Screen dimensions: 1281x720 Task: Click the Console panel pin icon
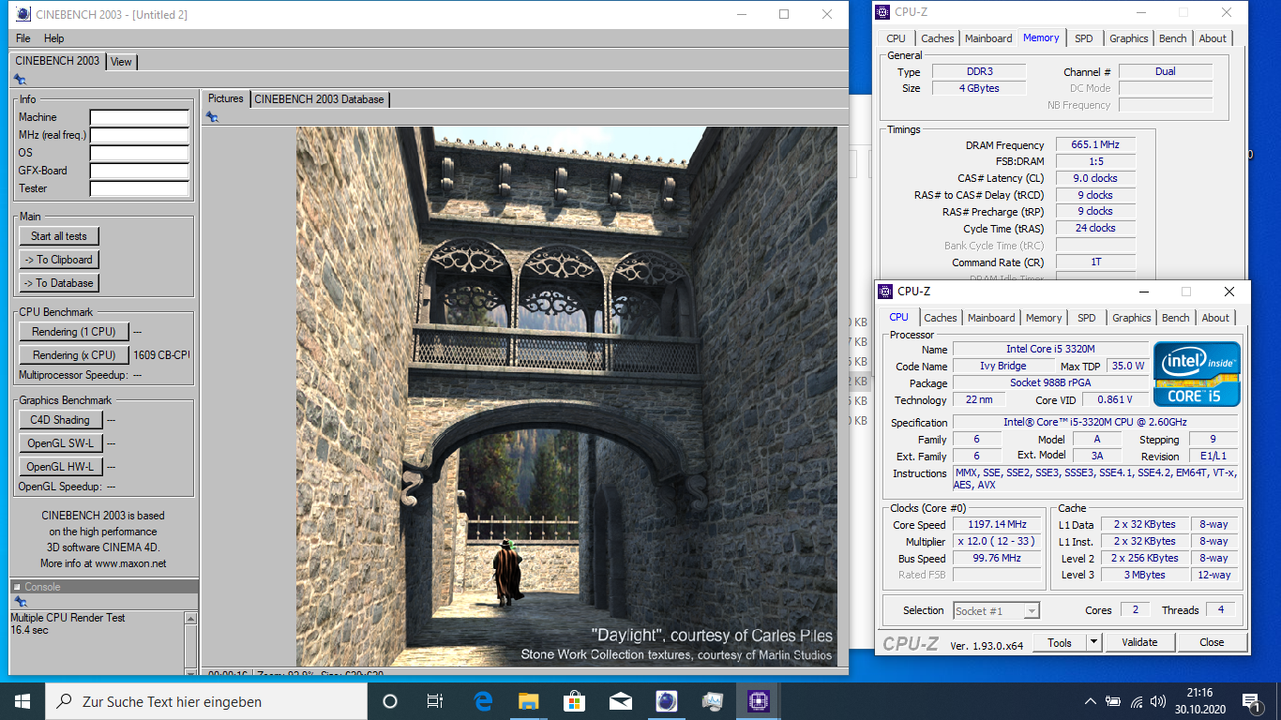coord(20,602)
